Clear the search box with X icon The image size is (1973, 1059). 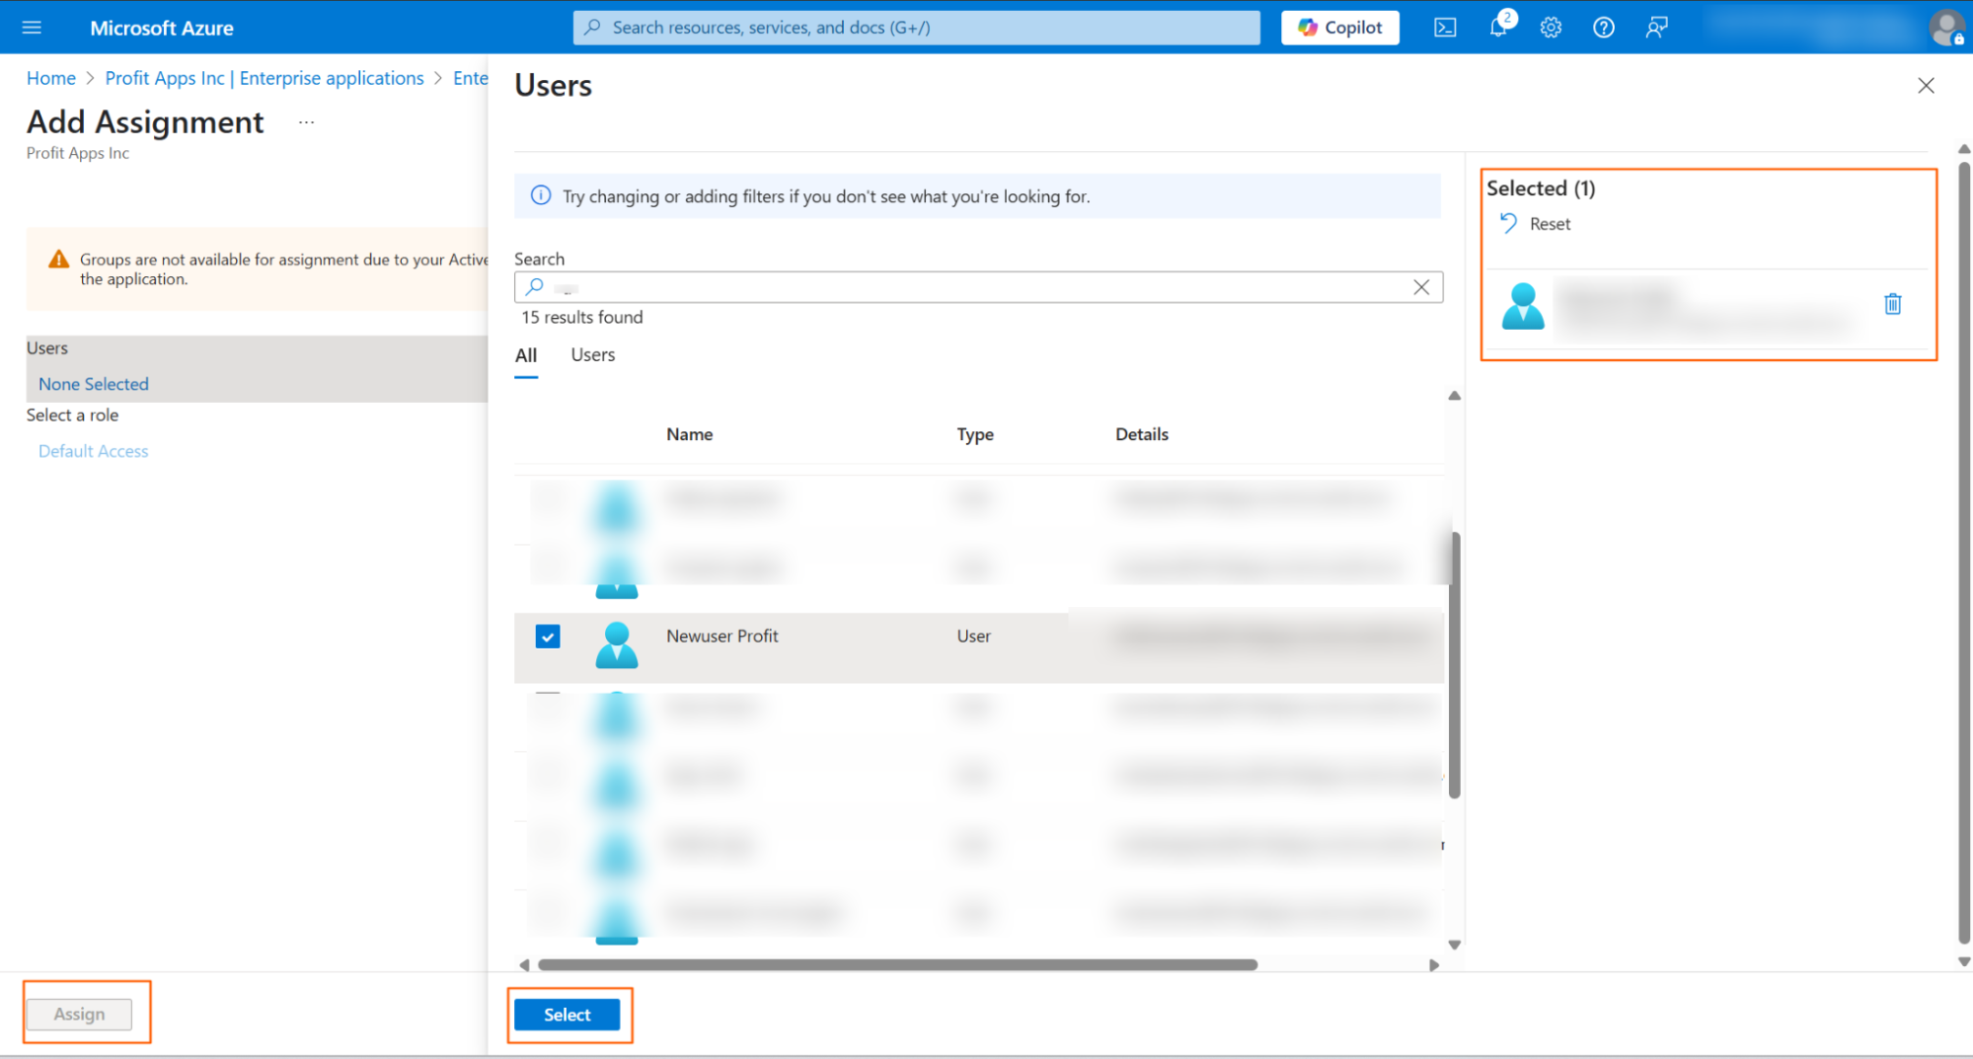(x=1421, y=287)
